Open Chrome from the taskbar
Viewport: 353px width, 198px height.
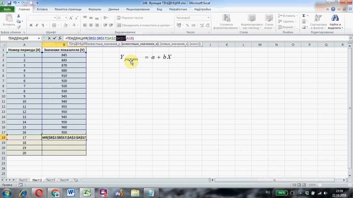click(55, 193)
